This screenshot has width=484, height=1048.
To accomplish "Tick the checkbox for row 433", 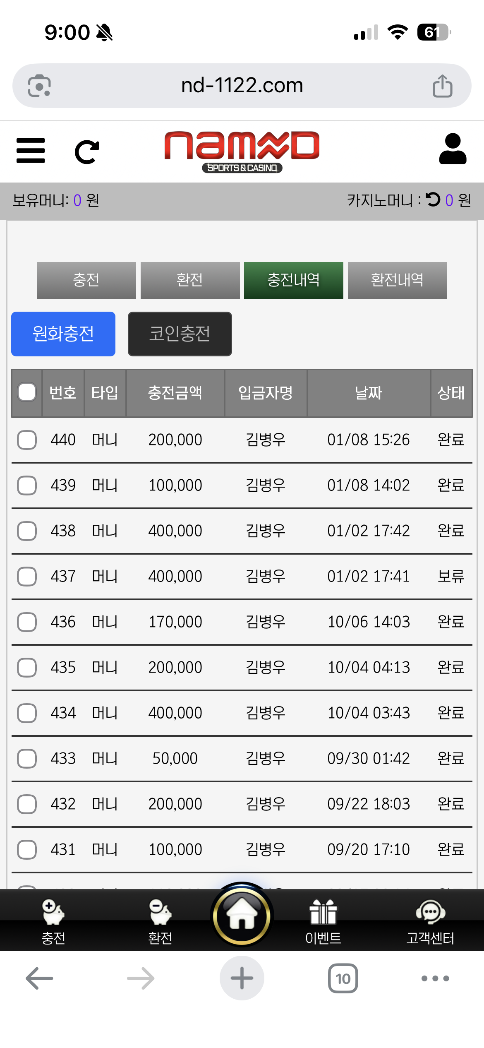I will pos(27,758).
